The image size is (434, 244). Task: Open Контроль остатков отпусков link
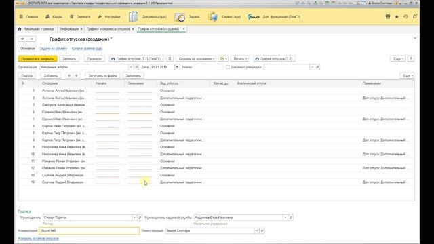click(39, 238)
